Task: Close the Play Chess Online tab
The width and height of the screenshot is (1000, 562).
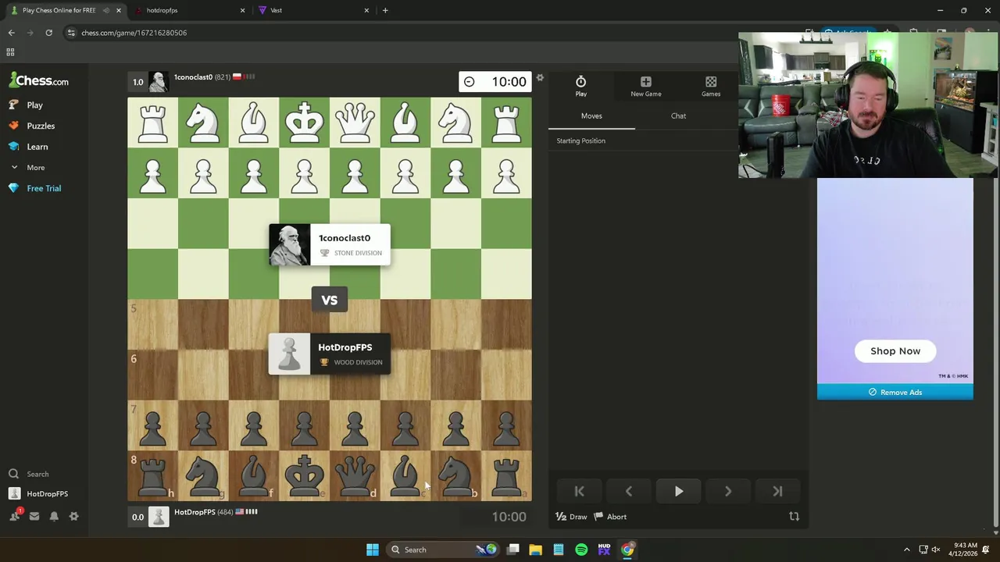Action: coord(119,10)
